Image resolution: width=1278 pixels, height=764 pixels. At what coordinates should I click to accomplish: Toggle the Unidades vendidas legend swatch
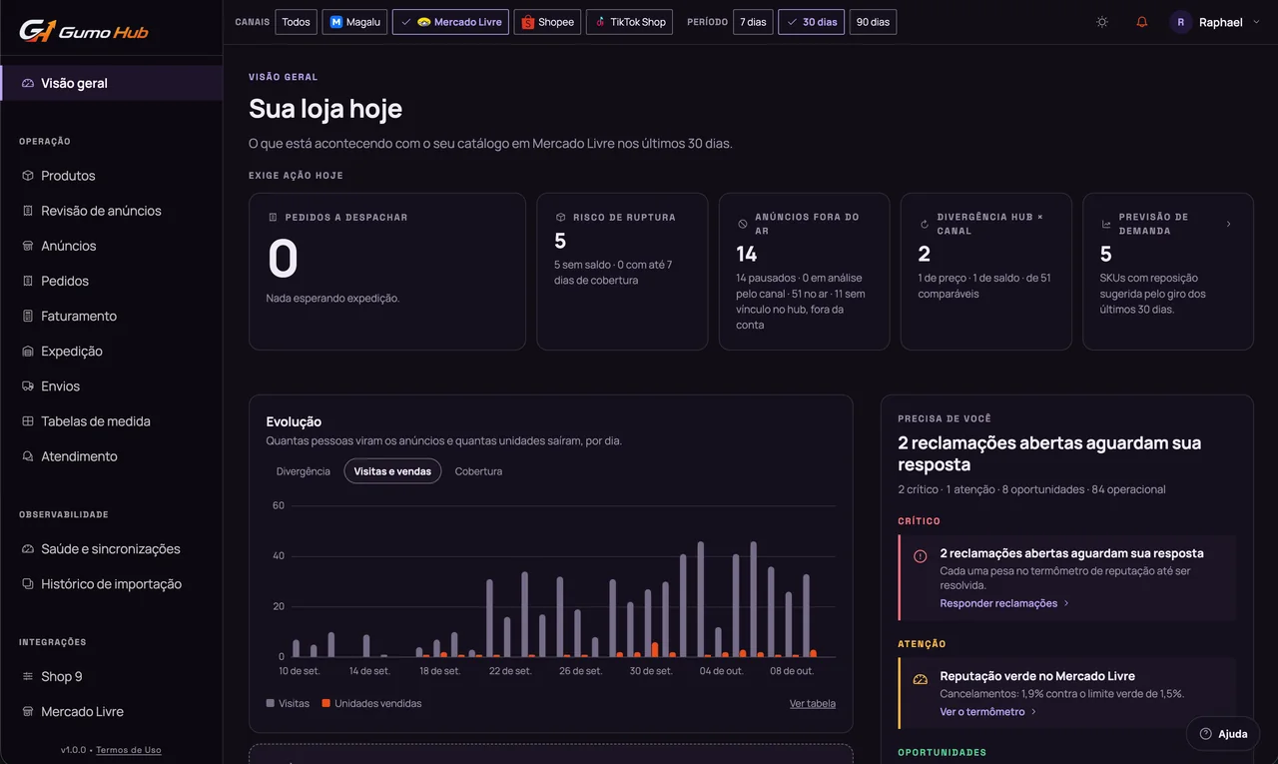tap(326, 703)
